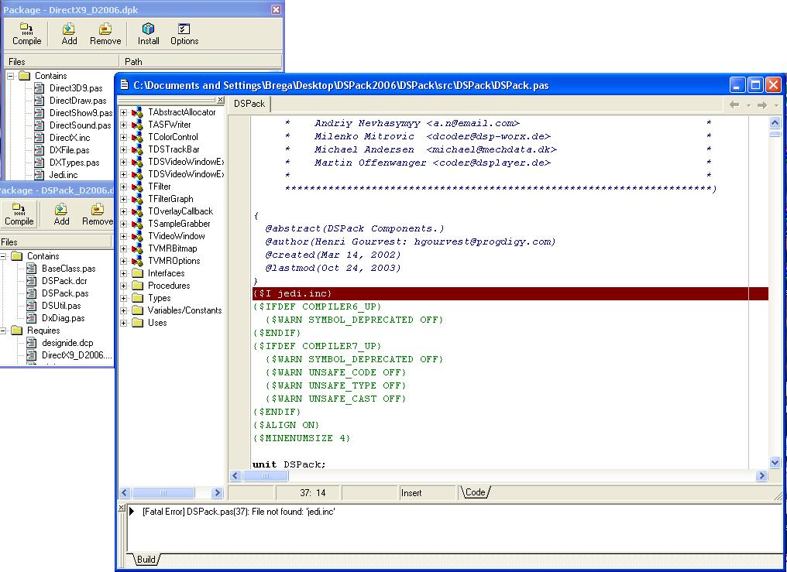The image size is (787, 572).
Task: Expand the Uses folder node
Action: [x=123, y=323]
